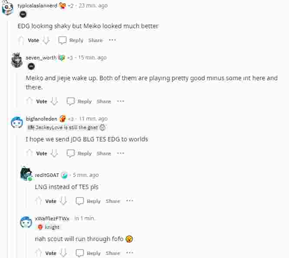Collapse typicalasiannerd's comment thread line
This screenshot has width=289, height=258.
[7, 138]
